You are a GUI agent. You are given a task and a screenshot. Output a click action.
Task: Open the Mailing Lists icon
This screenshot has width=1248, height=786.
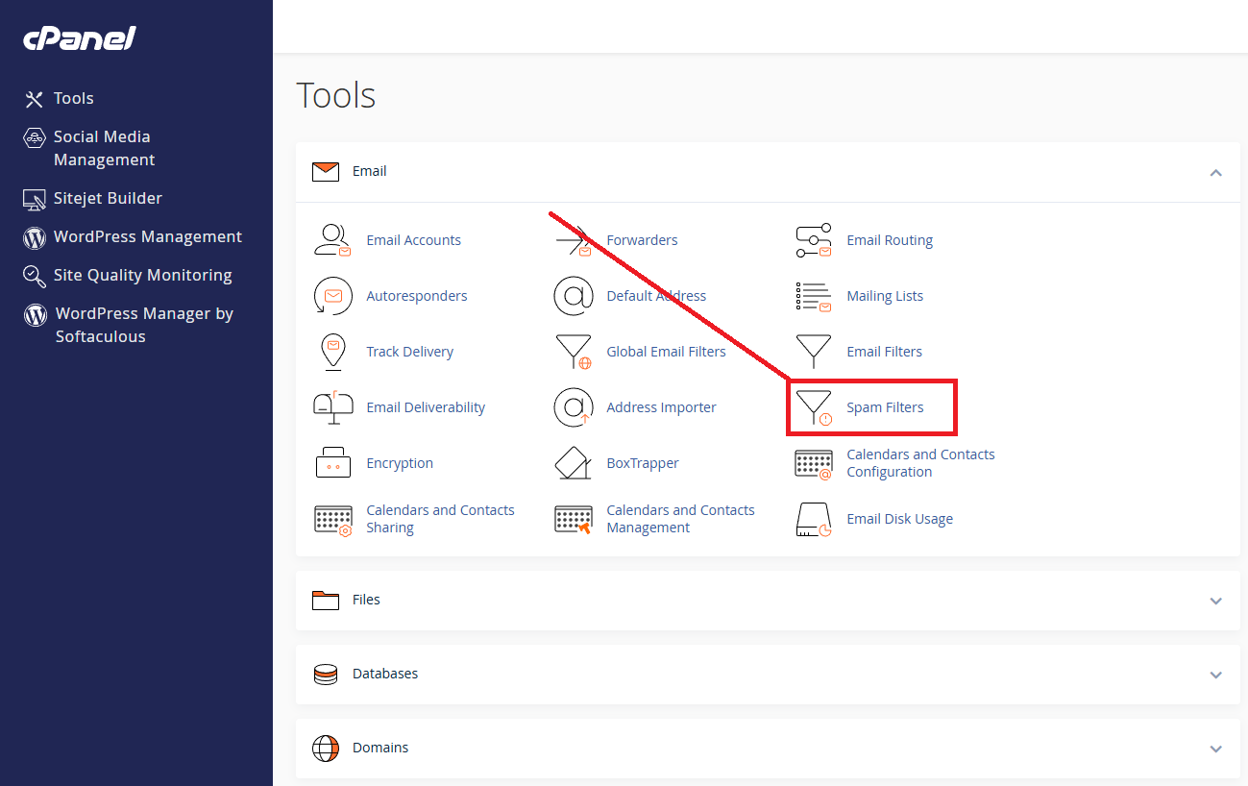click(814, 296)
